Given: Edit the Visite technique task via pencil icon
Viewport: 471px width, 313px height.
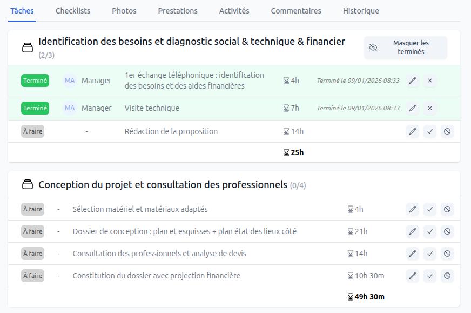Looking at the screenshot, I should (412, 108).
